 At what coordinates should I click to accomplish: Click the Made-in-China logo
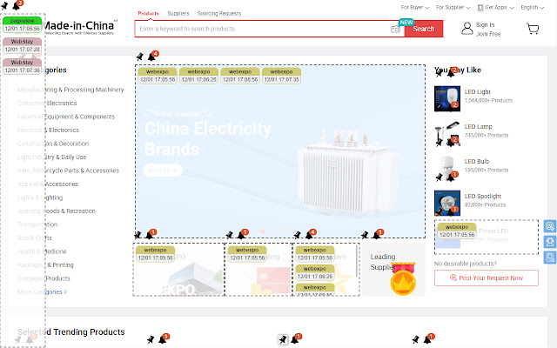pos(80,27)
